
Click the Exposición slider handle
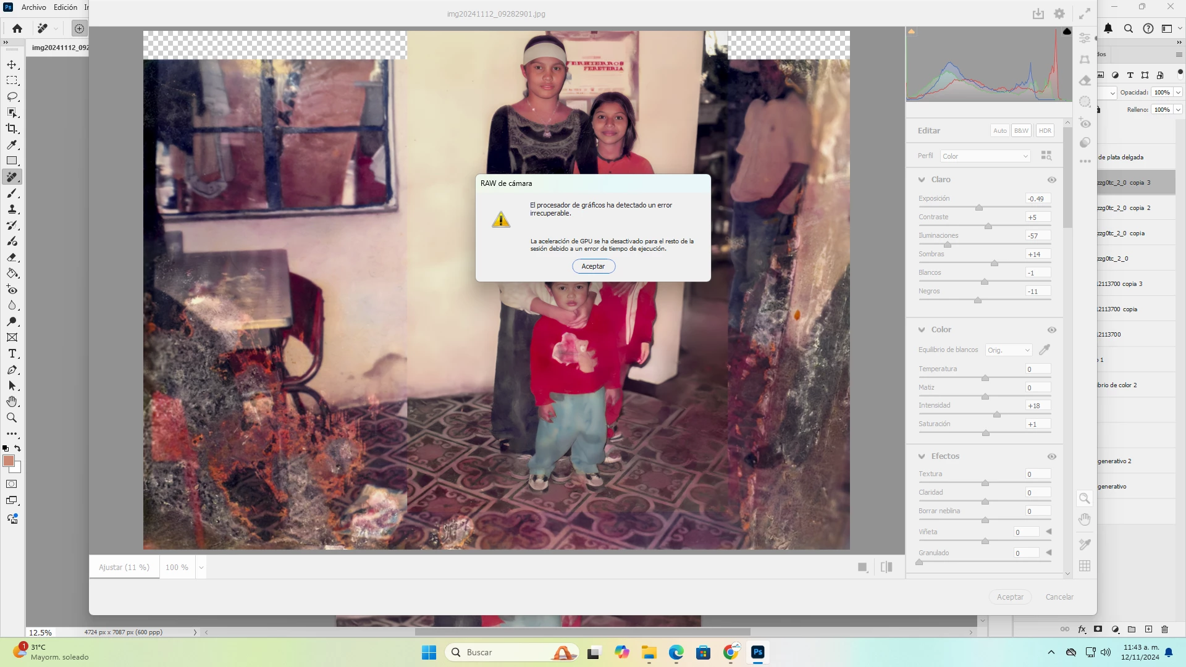[x=979, y=208]
